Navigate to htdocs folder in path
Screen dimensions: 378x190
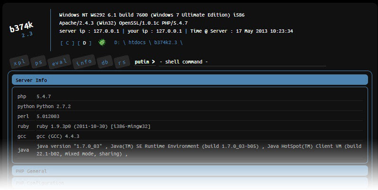pyautogui.click(x=137, y=43)
